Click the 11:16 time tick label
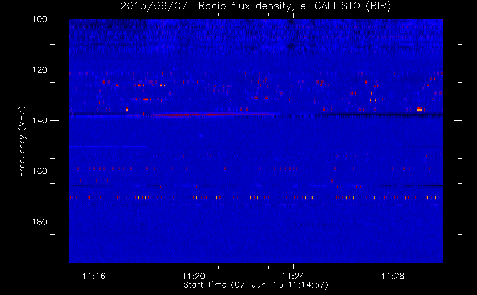This screenshot has width=477, height=295. coord(94,276)
